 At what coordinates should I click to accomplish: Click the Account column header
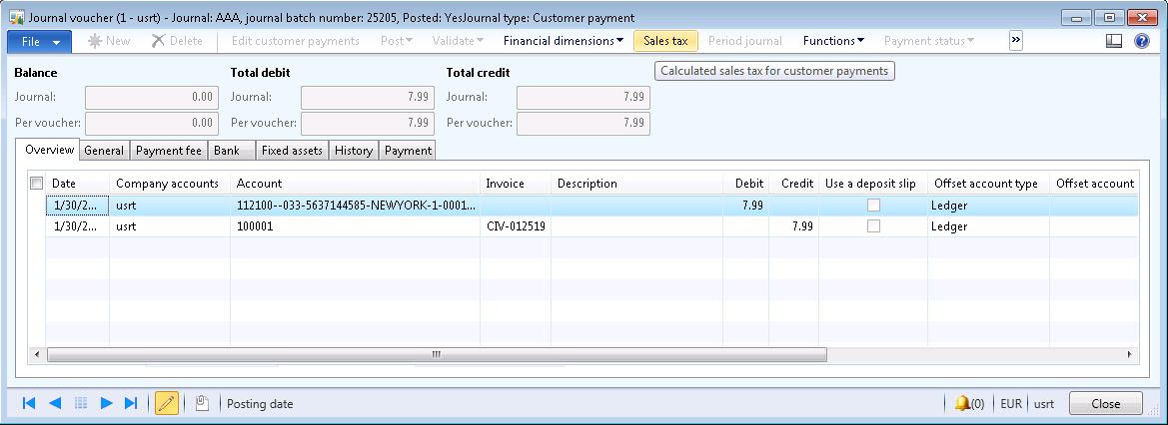tap(356, 184)
